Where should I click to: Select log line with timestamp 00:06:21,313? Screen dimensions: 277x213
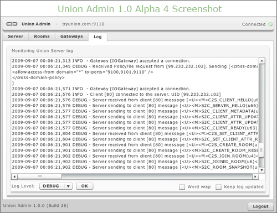[101, 61]
